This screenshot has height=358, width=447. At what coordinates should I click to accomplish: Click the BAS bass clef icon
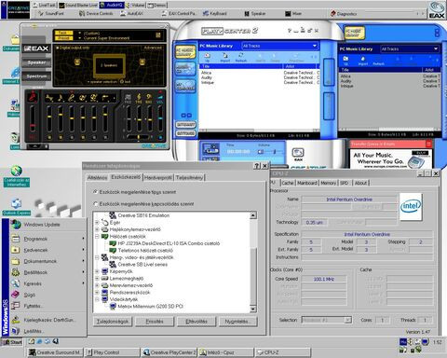(149, 98)
